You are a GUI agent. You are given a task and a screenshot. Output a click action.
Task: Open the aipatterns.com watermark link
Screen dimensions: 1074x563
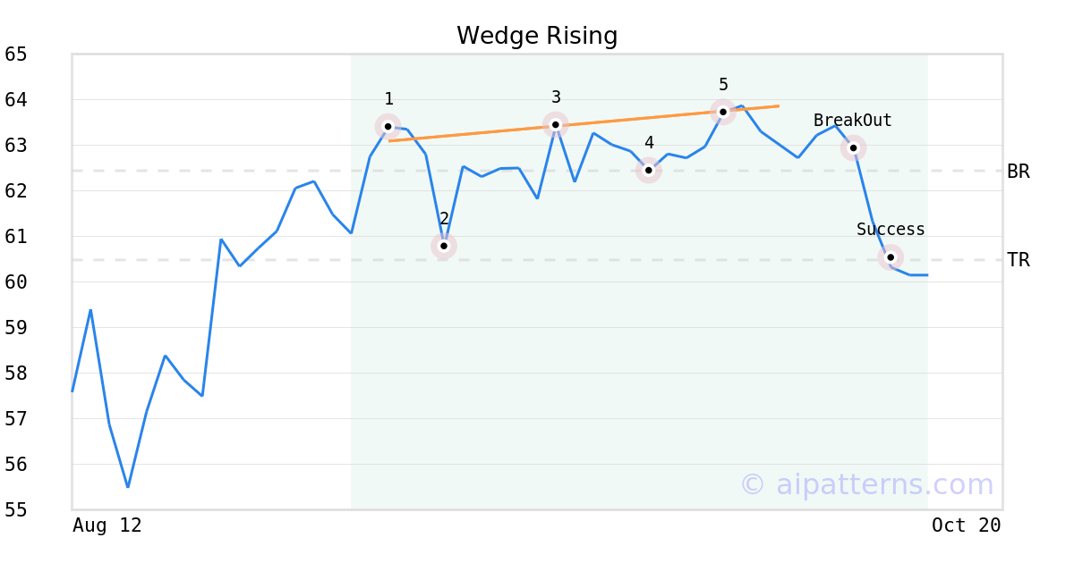coord(866,484)
